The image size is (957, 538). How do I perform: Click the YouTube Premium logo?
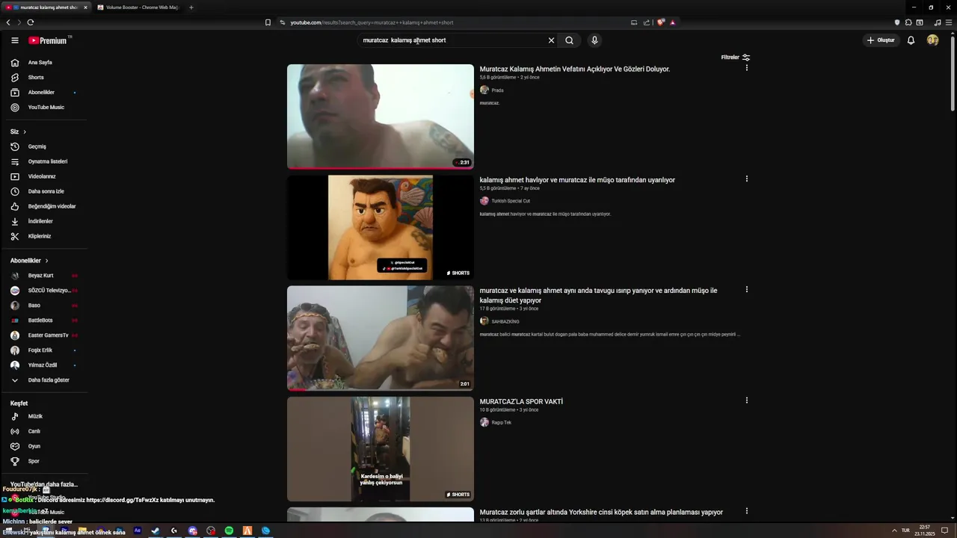click(x=49, y=40)
